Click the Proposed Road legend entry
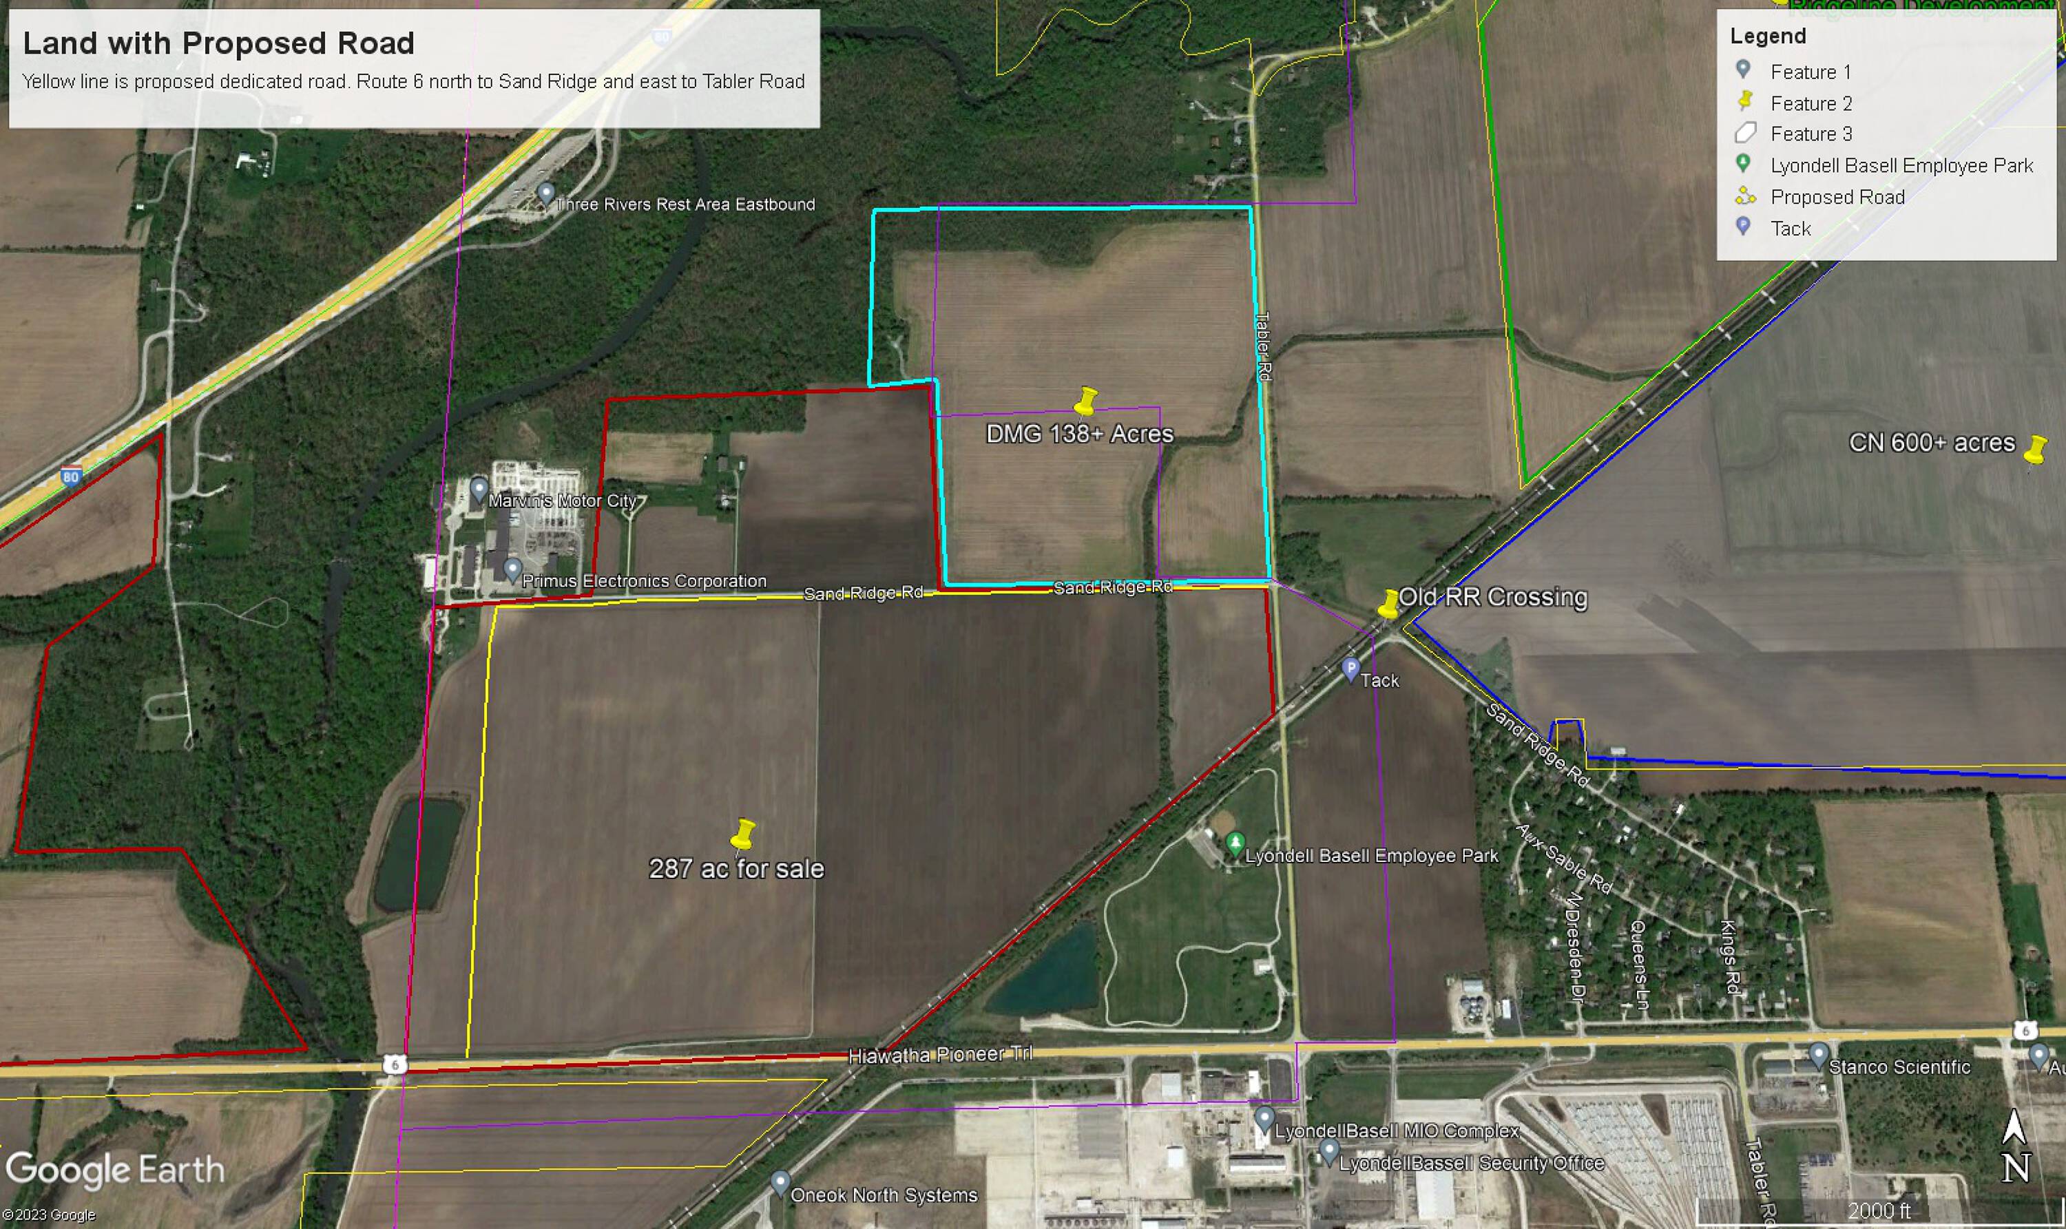The height and width of the screenshot is (1229, 2066). (x=1837, y=197)
